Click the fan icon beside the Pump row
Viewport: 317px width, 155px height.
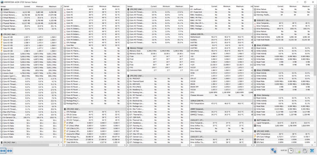tap(255, 125)
